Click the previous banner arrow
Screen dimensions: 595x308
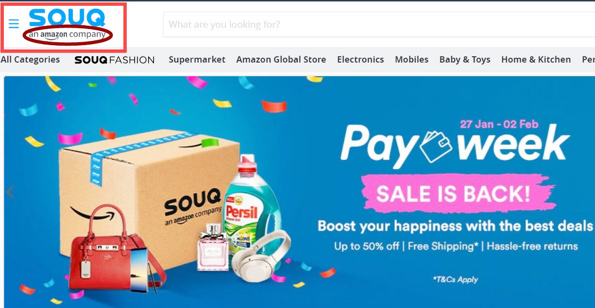(10, 192)
